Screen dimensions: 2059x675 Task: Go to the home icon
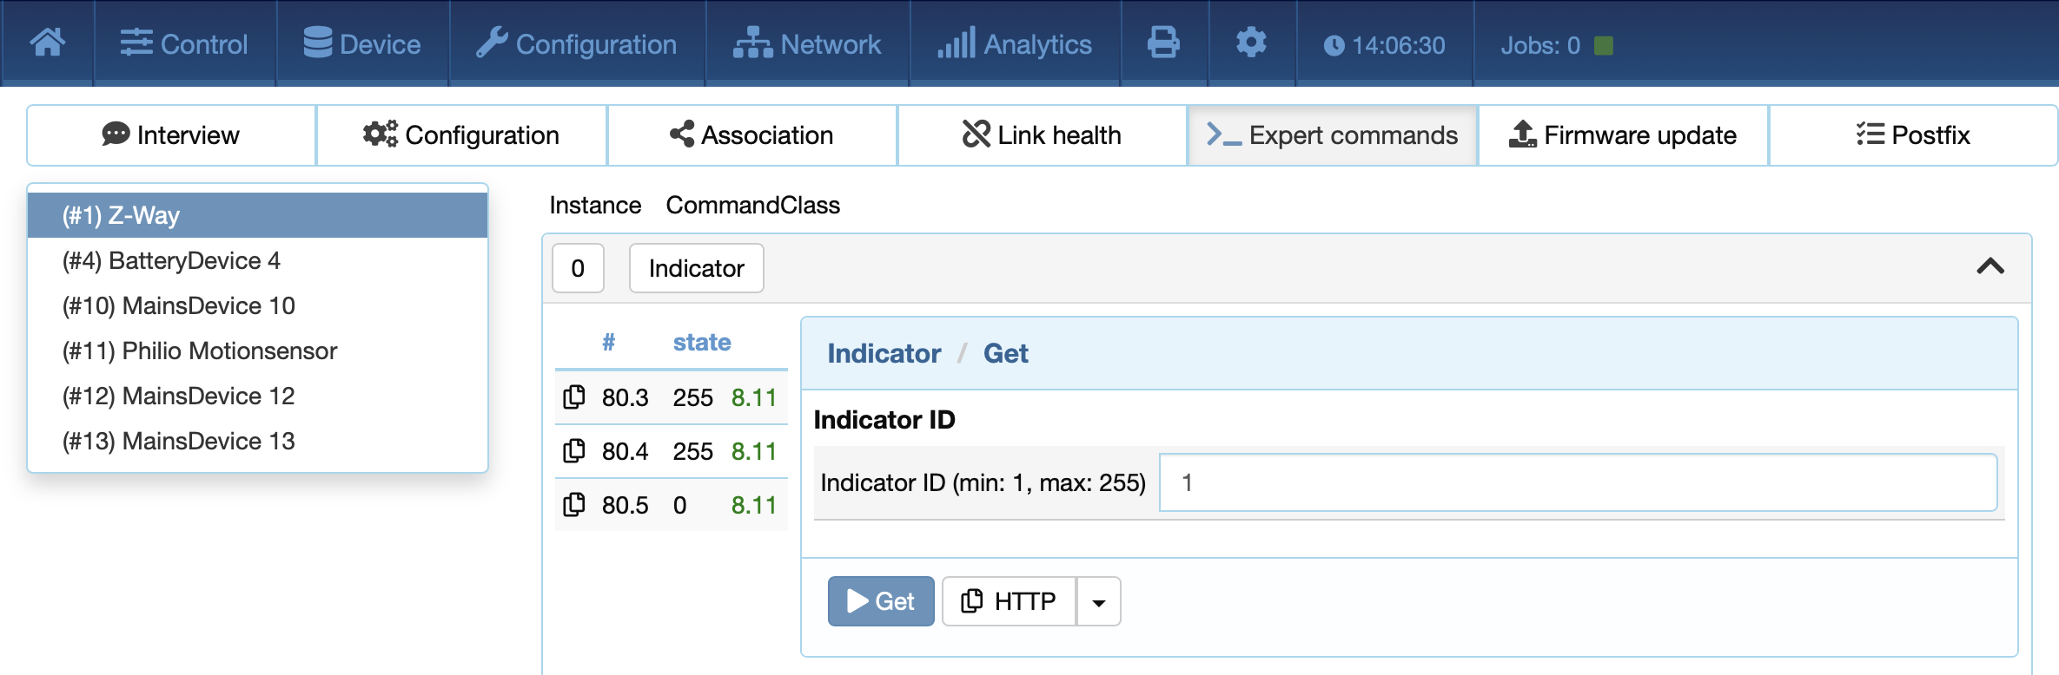(48, 43)
